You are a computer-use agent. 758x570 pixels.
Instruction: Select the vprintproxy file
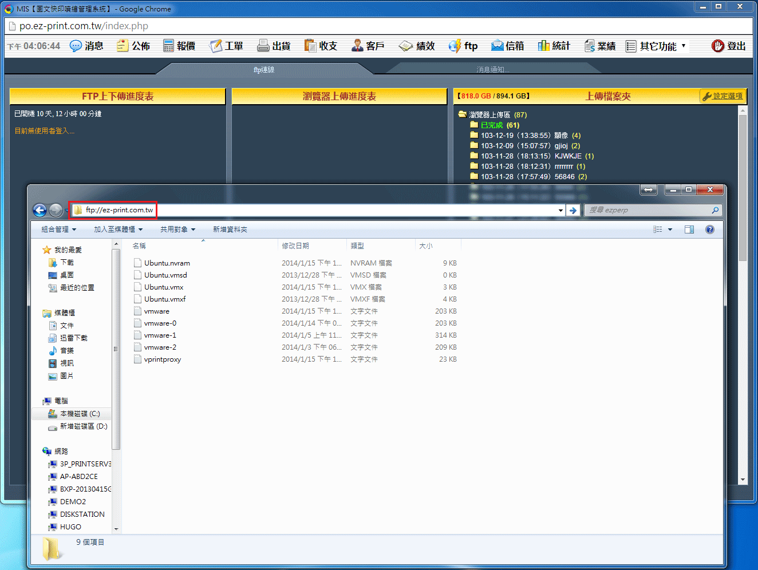tap(163, 359)
